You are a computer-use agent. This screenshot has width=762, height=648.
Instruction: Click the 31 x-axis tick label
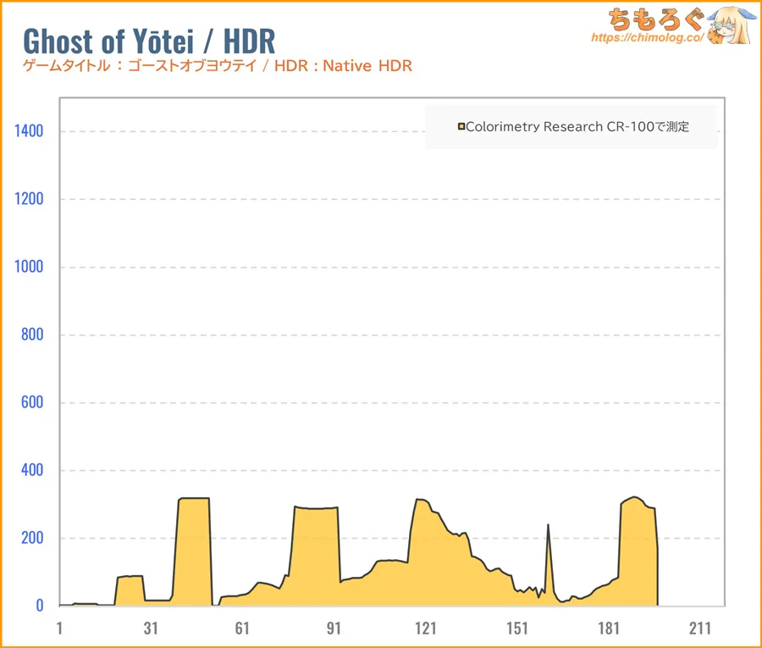(151, 629)
